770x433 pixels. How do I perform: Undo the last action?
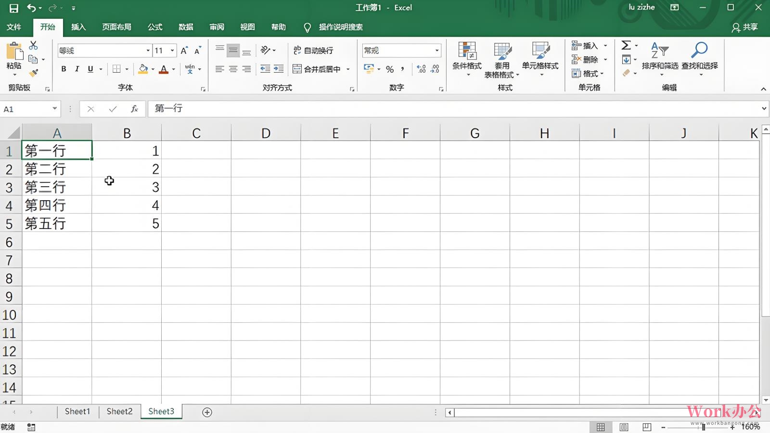point(31,8)
